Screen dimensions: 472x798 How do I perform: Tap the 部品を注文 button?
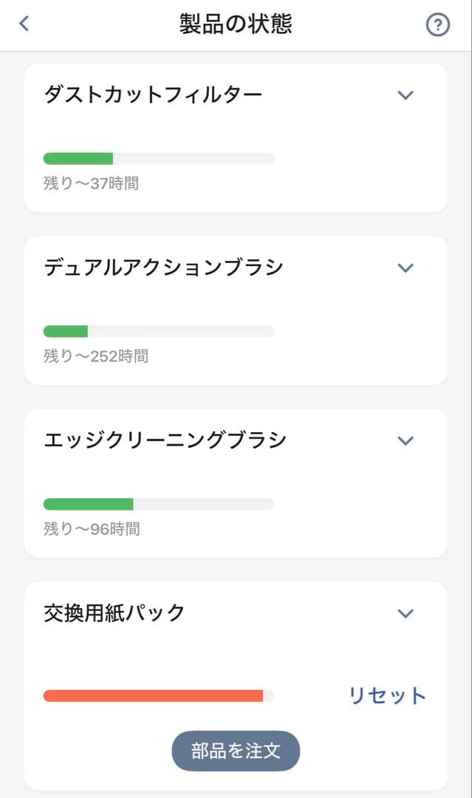(235, 751)
